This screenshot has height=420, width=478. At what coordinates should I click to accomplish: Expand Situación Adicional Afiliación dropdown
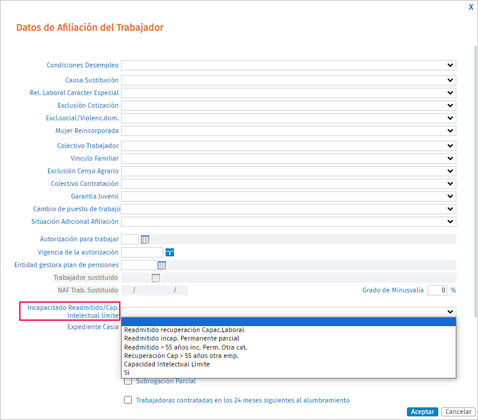[x=288, y=221]
